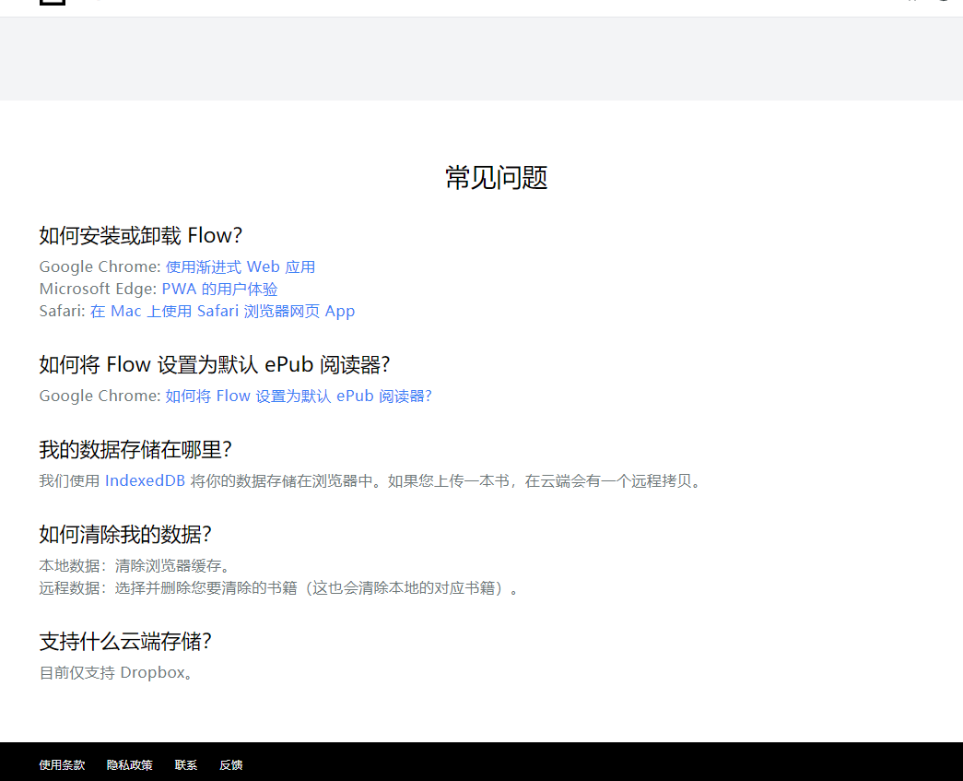Open the IndexedDB link
The width and height of the screenshot is (963, 781).
[x=145, y=480]
